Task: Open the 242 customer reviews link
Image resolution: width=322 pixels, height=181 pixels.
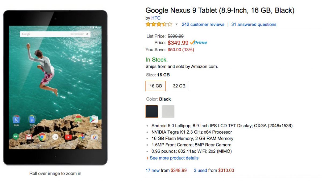Action: [203, 24]
